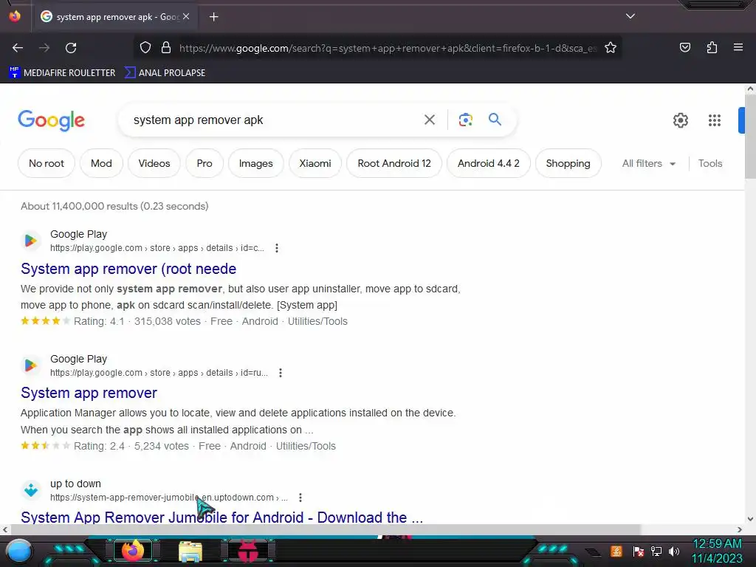
Task: Search by image with the camera icon
Action: pos(465,120)
